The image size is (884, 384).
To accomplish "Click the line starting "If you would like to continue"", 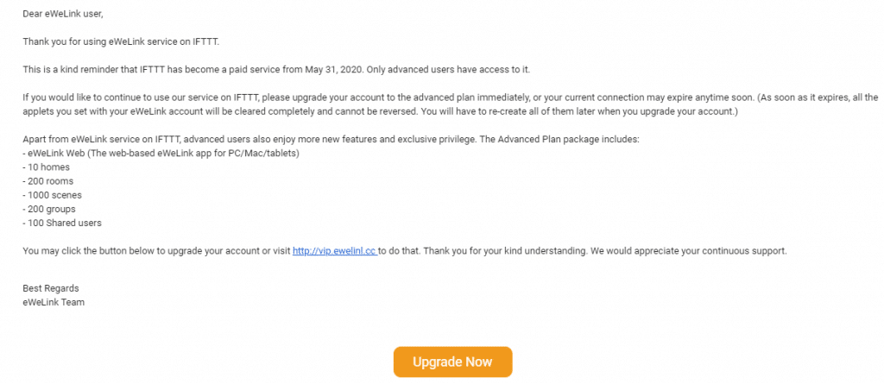I will click(451, 97).
